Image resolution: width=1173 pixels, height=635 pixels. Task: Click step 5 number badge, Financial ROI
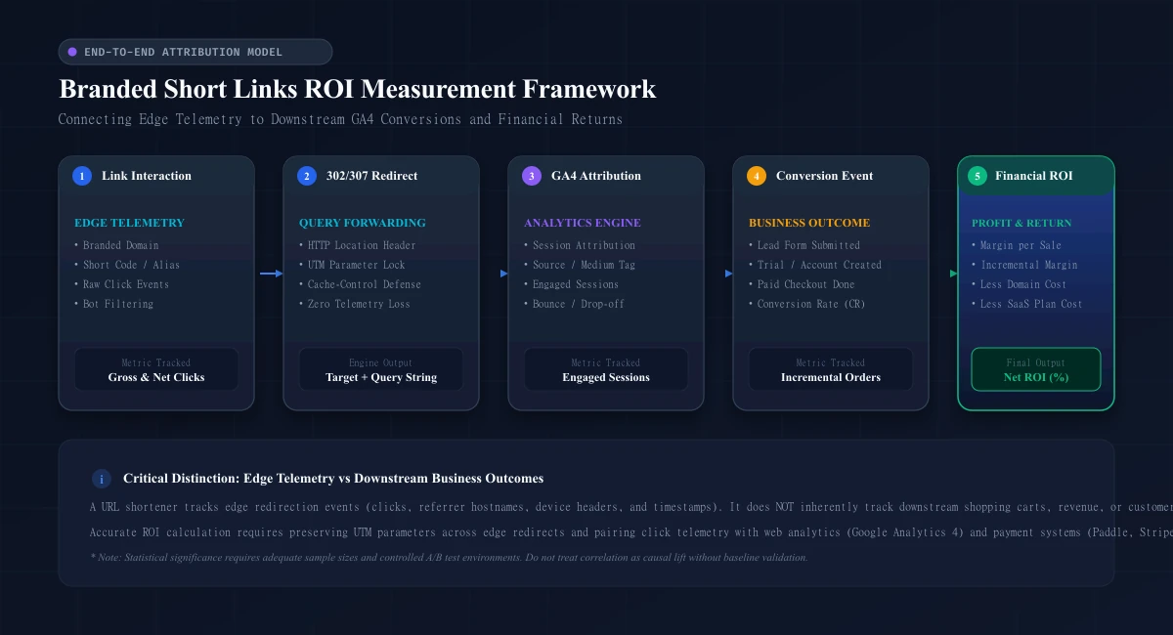click(977, 176)
